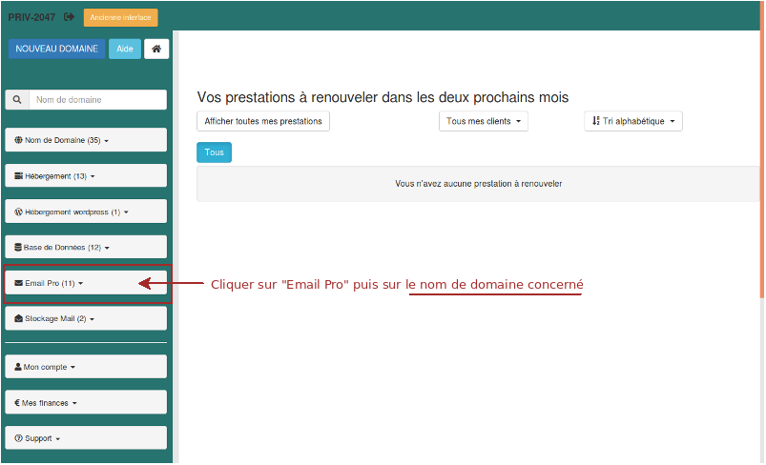
Task: Click the database icon of Base de Données
Action: point(18,248)
